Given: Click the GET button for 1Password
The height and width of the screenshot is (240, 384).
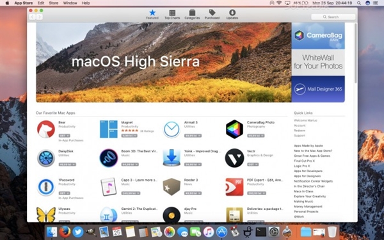Looking at the screenshot, I should coord(65,193).
